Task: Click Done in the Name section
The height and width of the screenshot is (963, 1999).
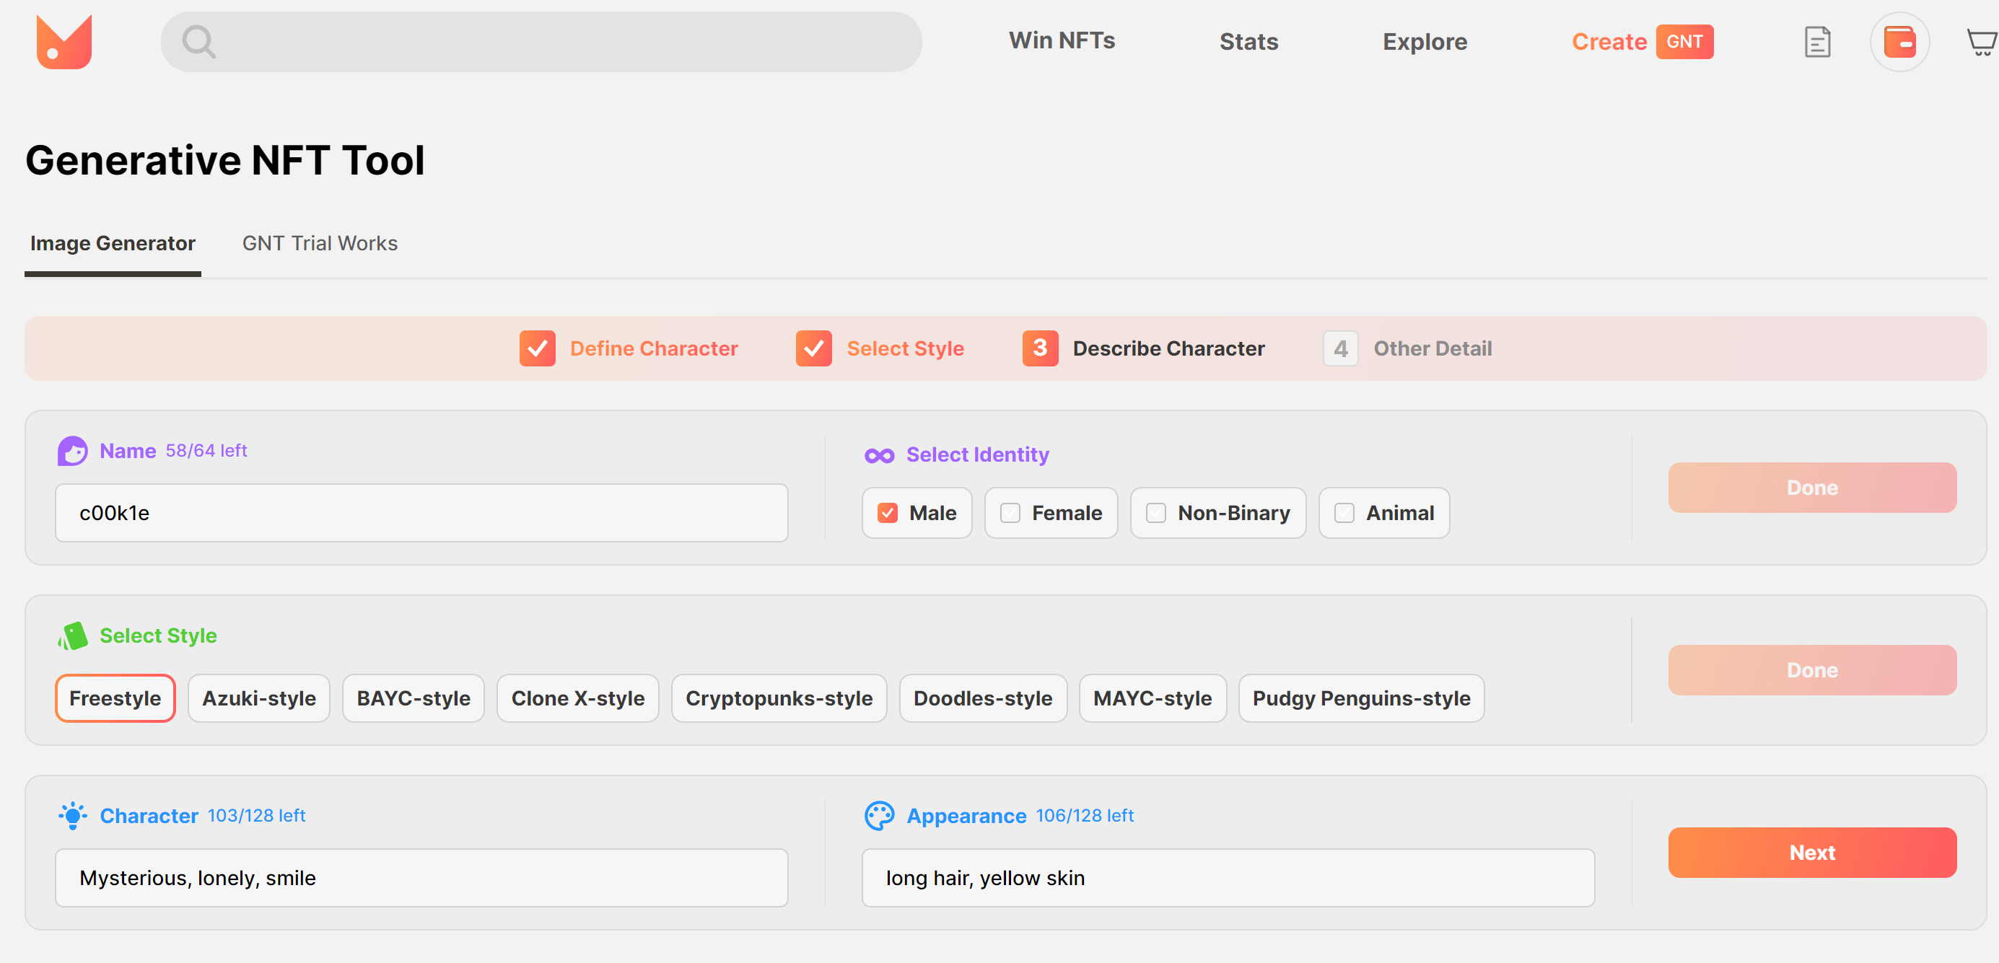Action: [1812, 488]
